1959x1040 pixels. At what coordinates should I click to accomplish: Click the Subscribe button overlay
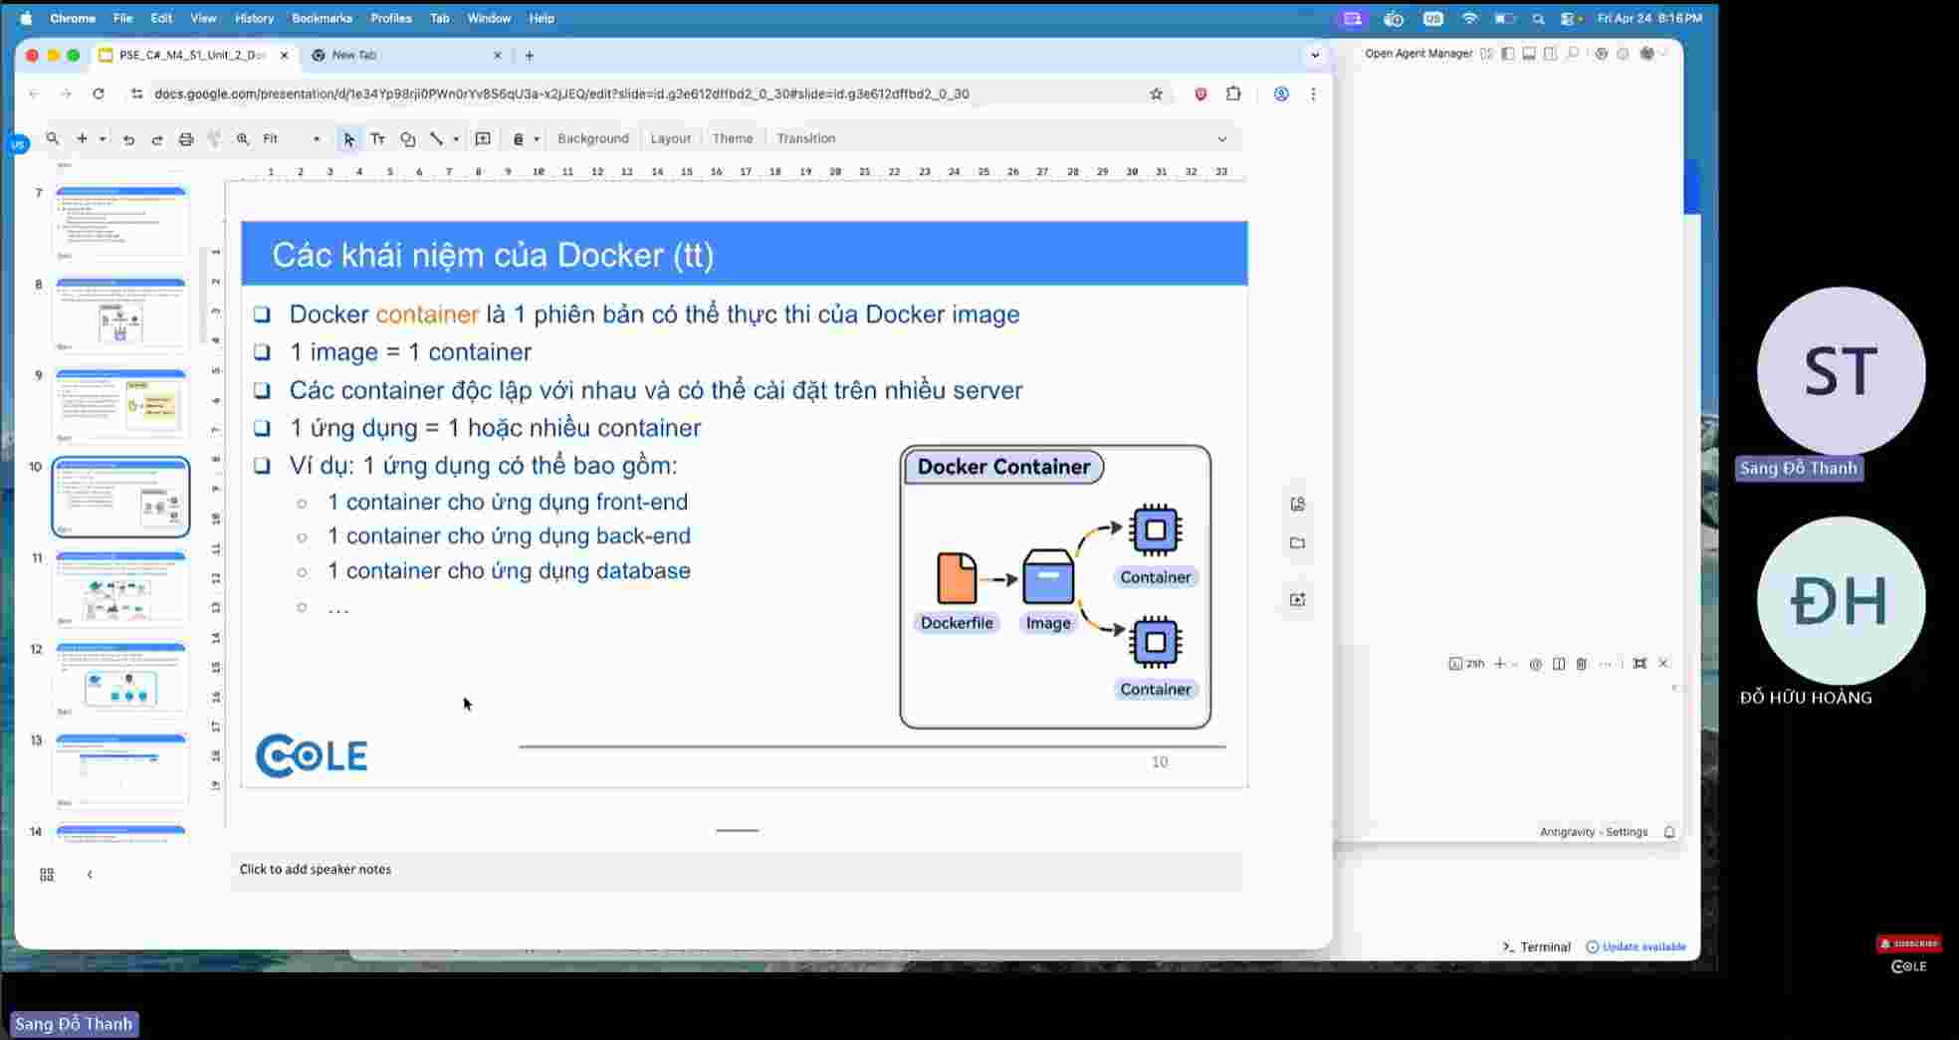click(1908, 943)
